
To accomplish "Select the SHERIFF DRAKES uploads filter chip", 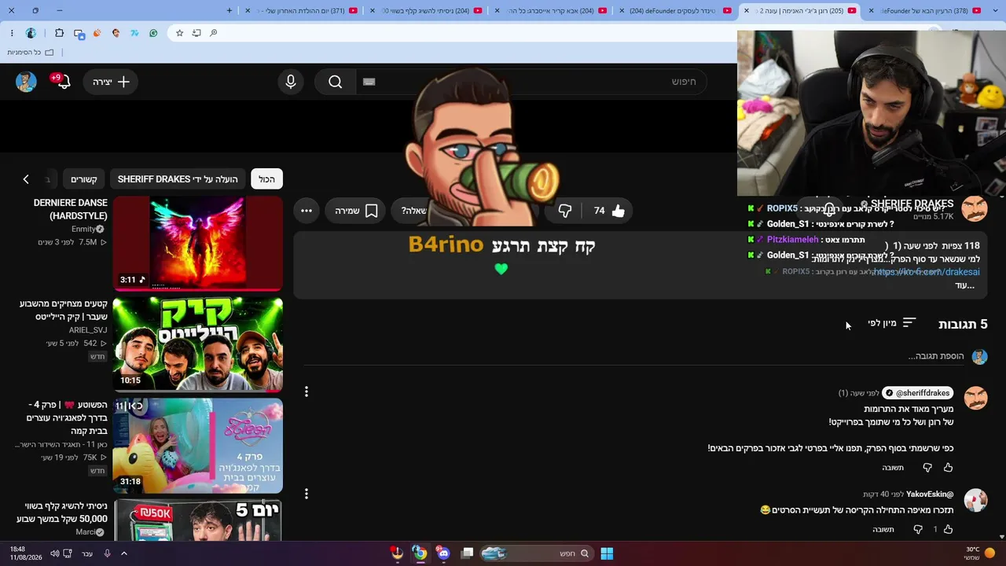I will 178,179.
